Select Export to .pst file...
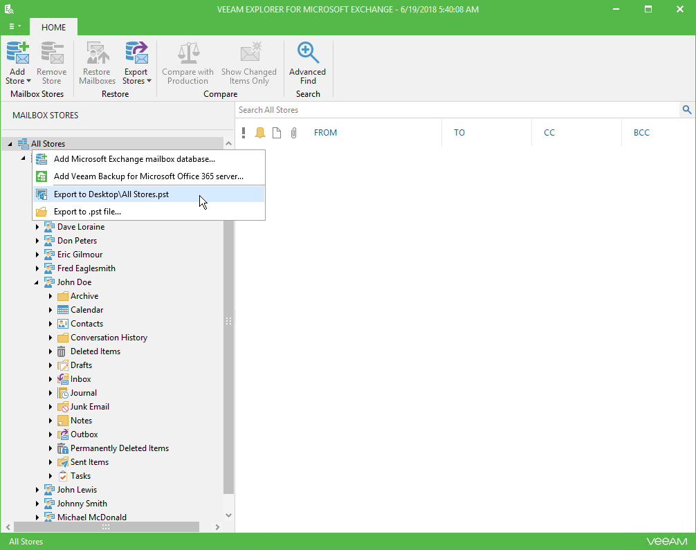The height and width of the screenshot is (550, 696). [x=149, y=211]
